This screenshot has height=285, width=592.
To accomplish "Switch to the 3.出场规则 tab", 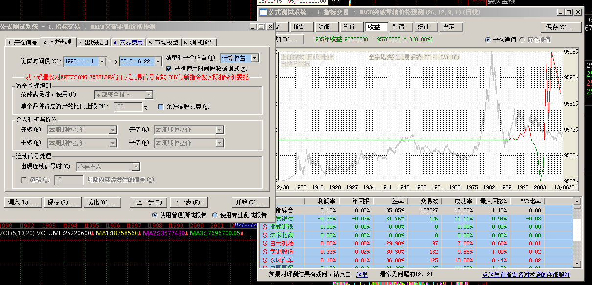I will pos(93,43).
